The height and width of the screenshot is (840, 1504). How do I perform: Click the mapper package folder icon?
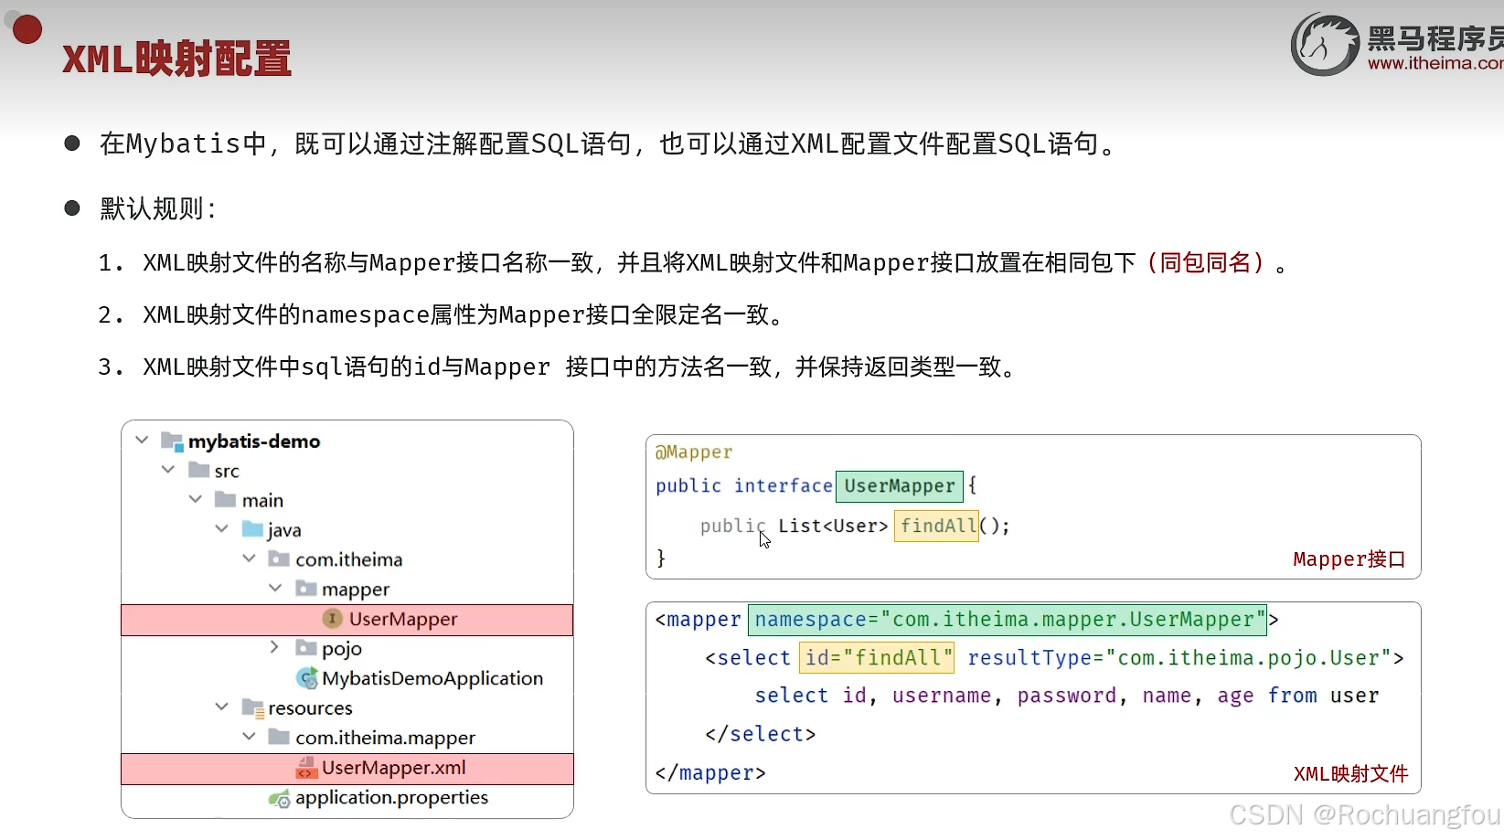point(305,590)
